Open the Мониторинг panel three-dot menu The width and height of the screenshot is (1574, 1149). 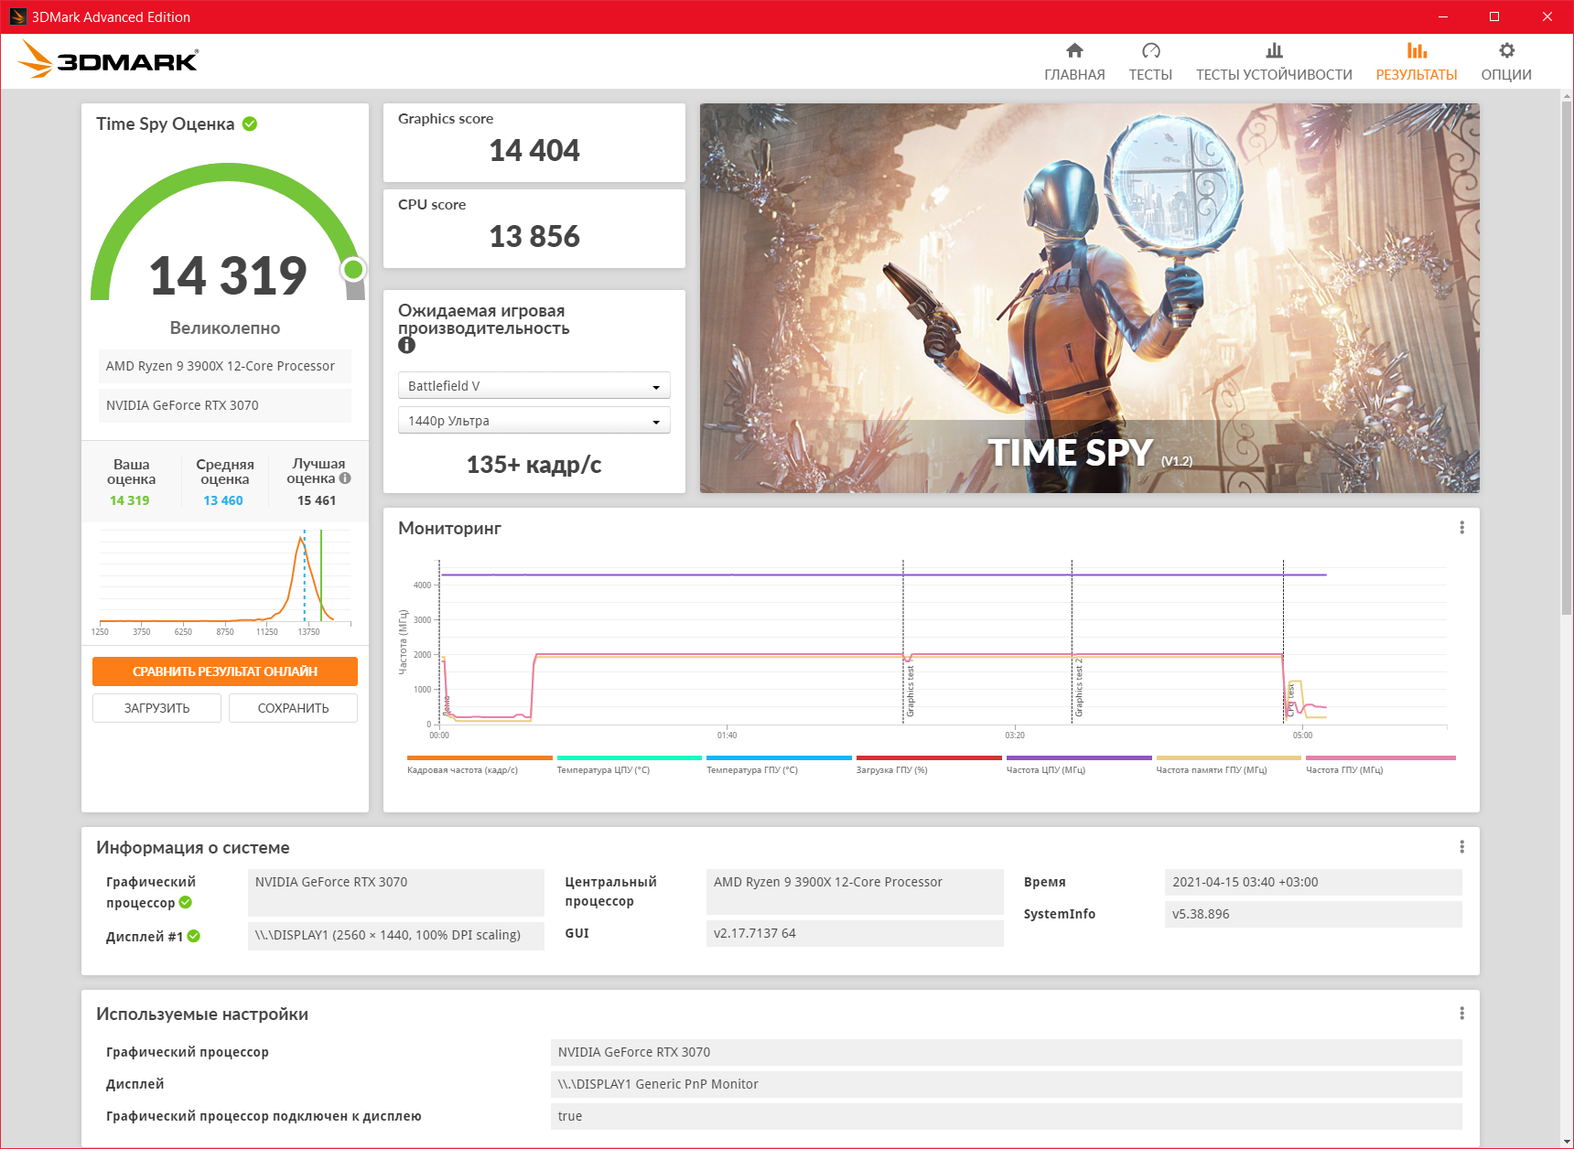(1461, 528)
